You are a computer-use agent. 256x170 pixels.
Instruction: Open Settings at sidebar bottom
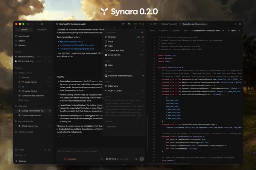coord(21,161)
